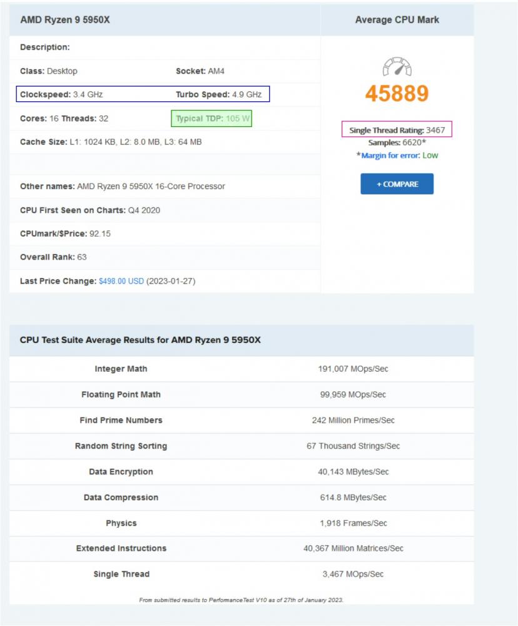This screenshot has height=626, width=518.
Task: Click the Margin for error link
Action: click(390, 155)
